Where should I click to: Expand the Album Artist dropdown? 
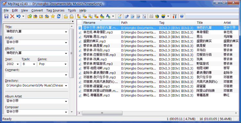tap(66, 101)
